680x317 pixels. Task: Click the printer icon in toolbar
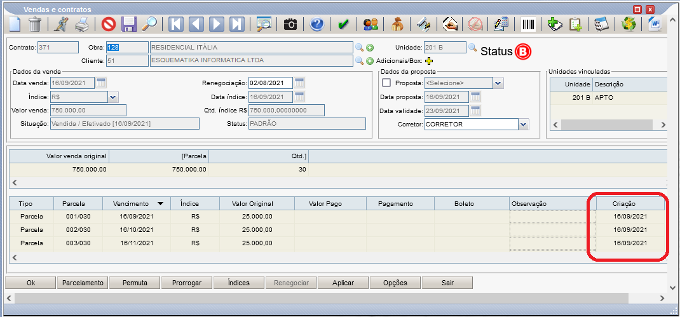click(81, 24)
